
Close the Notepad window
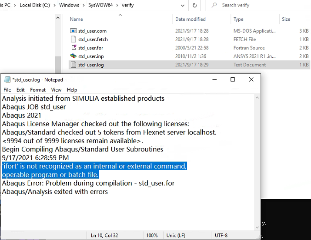tap(251, 79)
